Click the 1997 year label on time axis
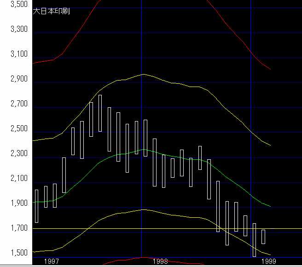Image resolution: width=302 pixels, height=267 pixels. pos(51,261)
